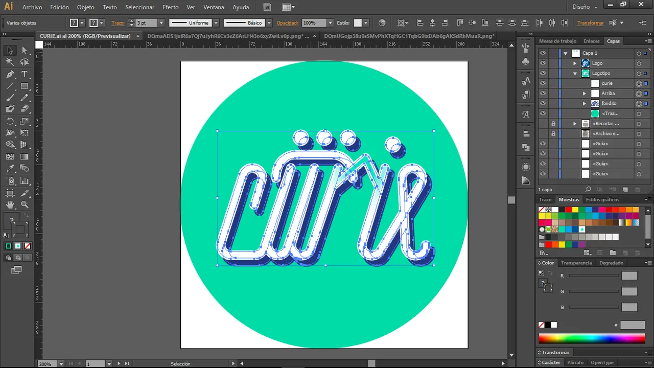Click the Recolor Artwork wheel icon
The image size is (654, 368).
pos(382,22)
